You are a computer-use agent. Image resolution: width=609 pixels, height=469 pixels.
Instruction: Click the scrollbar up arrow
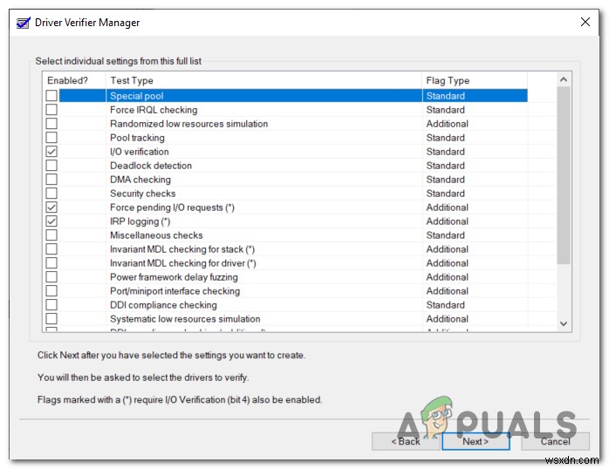click(x=564, y=80)
